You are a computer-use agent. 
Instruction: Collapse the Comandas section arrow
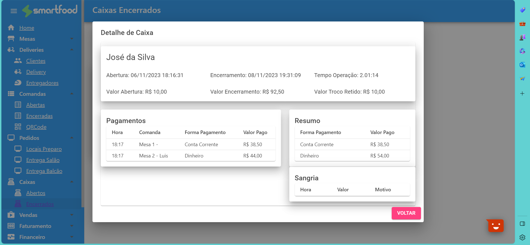coord(72,94)
